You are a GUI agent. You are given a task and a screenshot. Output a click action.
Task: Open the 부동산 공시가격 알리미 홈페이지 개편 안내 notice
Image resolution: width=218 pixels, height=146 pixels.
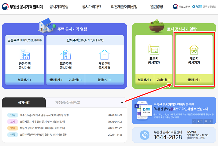coord(42,128)
